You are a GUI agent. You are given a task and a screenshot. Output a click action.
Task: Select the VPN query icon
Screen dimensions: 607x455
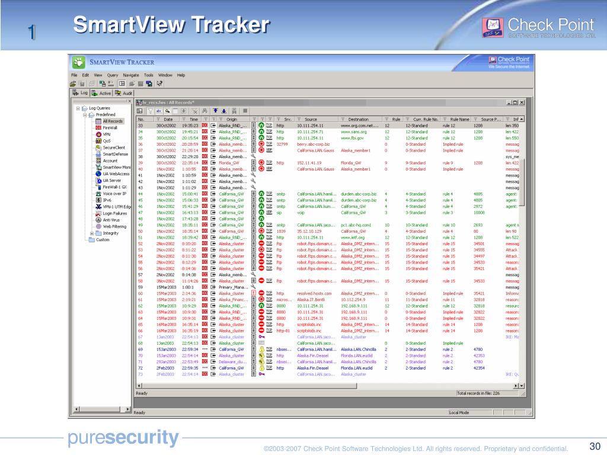click(98, 134)
